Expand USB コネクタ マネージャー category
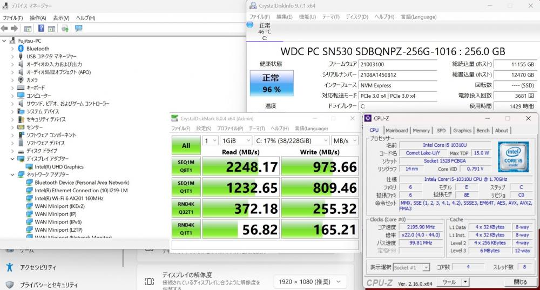The image size is (540, 290). [12, 57]
